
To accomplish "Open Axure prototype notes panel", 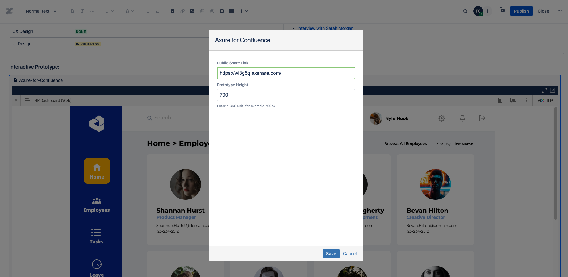I will pyautogui.click(x=500, y=100).
